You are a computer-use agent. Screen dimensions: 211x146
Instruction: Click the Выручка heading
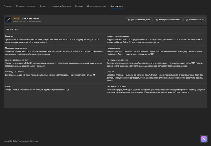coord(9,36)
